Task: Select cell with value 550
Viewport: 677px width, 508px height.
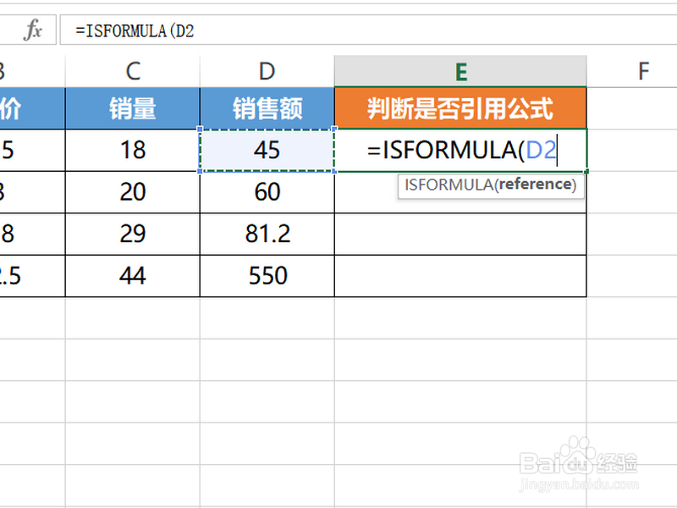Action: pos(267,276)
